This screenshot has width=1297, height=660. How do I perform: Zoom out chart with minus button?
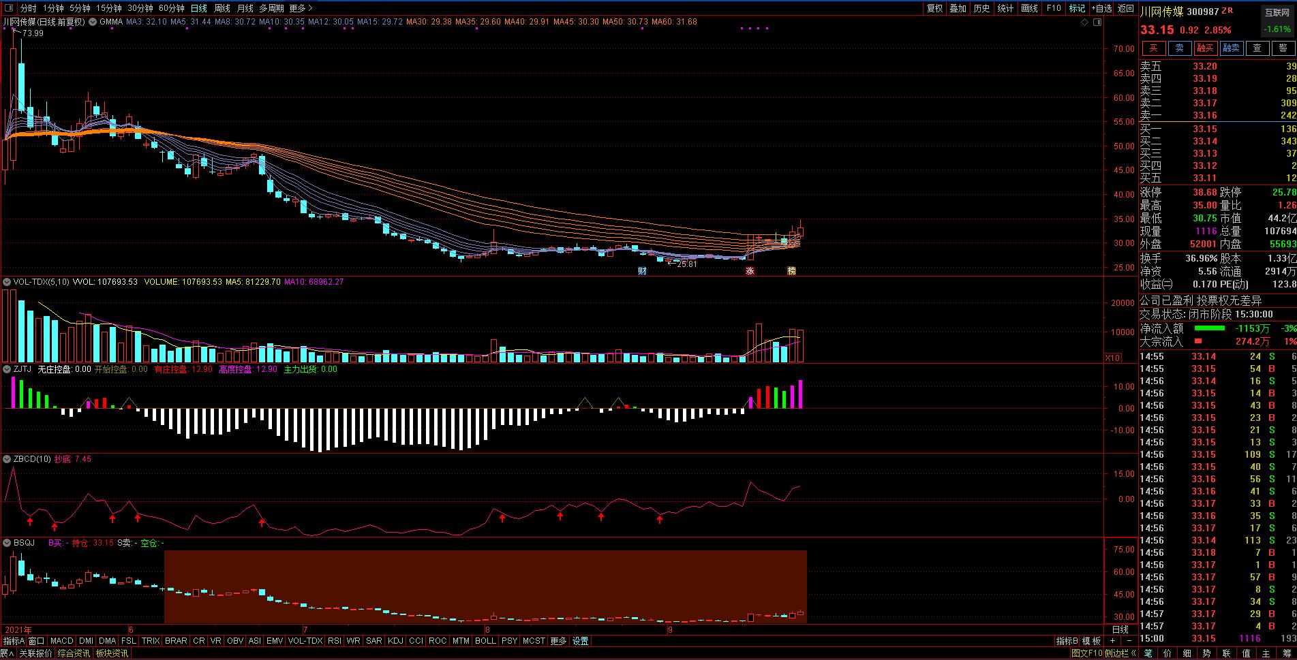(1129, 641)
